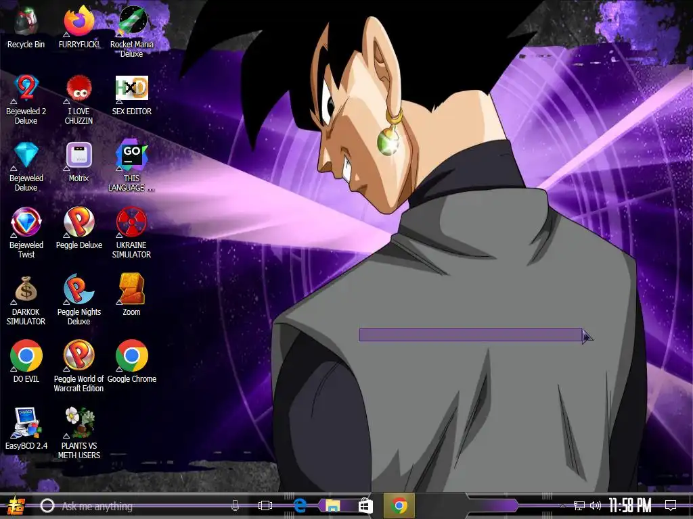This screenshot has width=693, height=519.
Task: Open the Microsoft Store taskbar icon
Action: [365, 505]
